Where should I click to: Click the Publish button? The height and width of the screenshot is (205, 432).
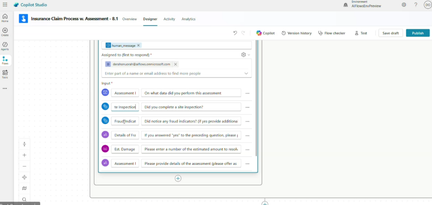(x=418, y=33)
